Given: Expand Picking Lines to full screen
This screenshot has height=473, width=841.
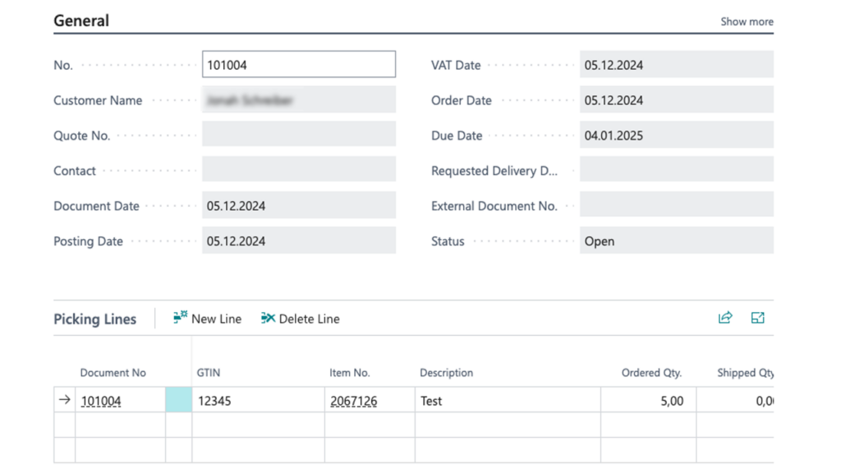Looking at the screenshot, I should (x=757, y=318).
